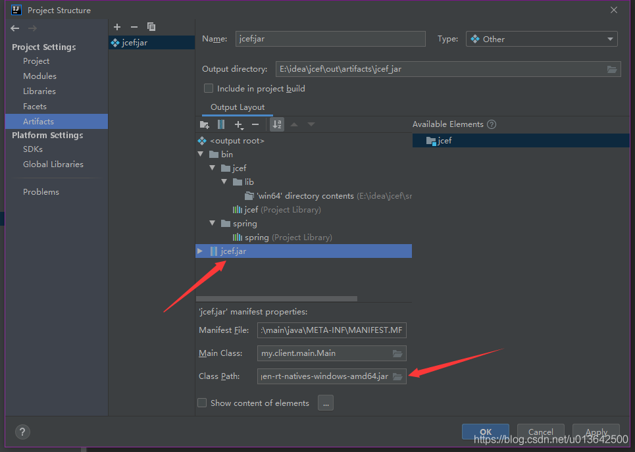Enable Include in project build checkbox
Image resolution: width=635 pixels, height=452 pixels.
point(209,88)
